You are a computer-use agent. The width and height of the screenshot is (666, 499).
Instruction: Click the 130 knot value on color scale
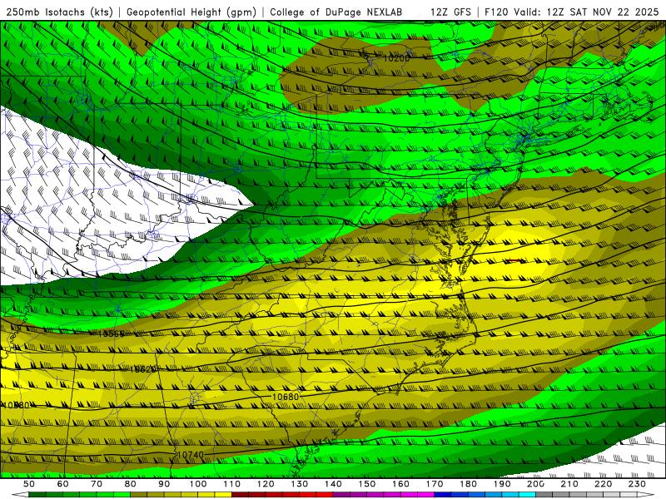pos(300,484)
